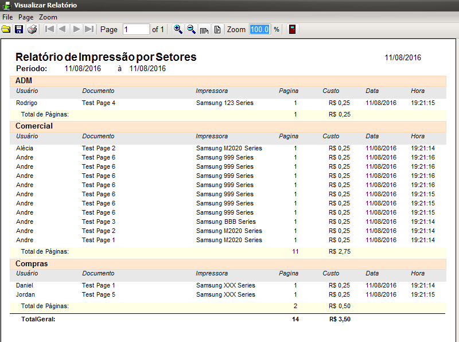Click the page number input field
Viewport: 459px width, 342px height.
click(x=135, y=29)
